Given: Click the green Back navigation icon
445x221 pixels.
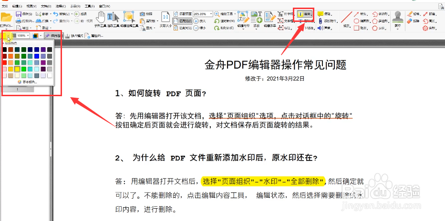Looking at the screenshot, I should coord(76,14).
